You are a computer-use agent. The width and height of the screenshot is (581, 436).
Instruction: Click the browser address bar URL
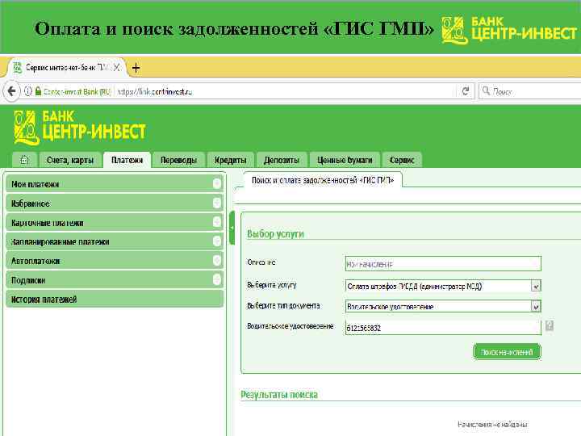coord(154,91)
